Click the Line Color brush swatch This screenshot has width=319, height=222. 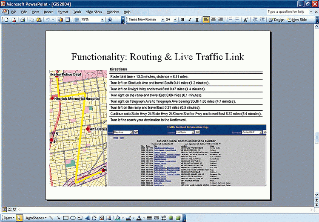pos(128,218)
